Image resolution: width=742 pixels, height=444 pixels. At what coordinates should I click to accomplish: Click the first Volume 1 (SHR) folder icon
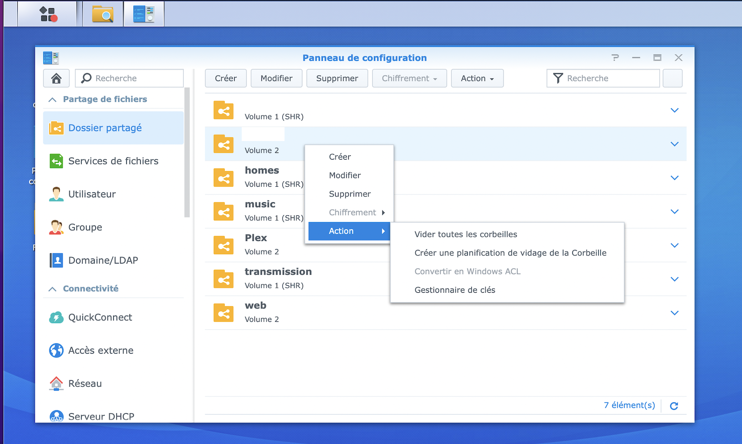(x=224, y=110)
